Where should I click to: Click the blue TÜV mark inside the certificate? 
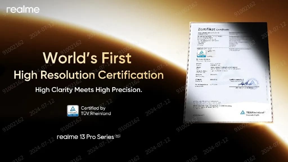[x=201, y=54]
